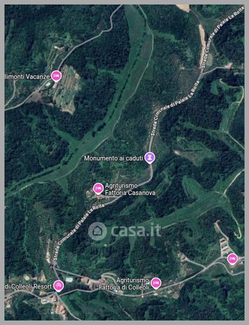
Task: Open the Monumento ai caduti label
Action: point(113,158)
